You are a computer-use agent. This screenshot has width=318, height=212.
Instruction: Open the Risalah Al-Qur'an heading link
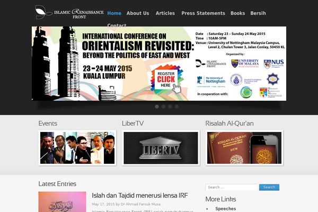(x=229, y=123)
